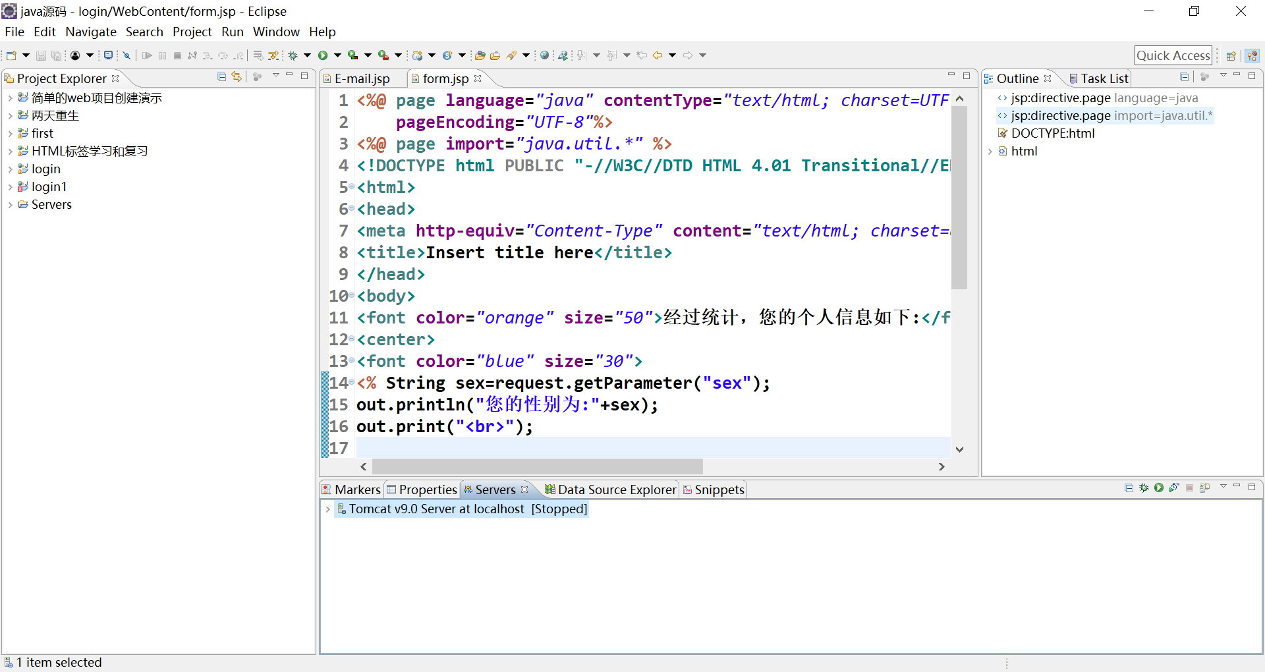Screen dimensions: 1265x672
Task: Start the server in profile mode
Action: click(1174, 488)
